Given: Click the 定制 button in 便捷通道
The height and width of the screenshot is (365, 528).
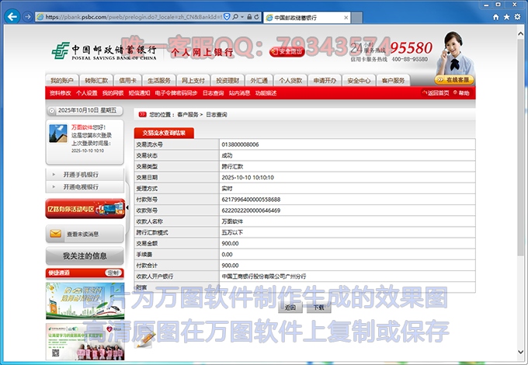Looking at the screenshot, I should point(113,273).
